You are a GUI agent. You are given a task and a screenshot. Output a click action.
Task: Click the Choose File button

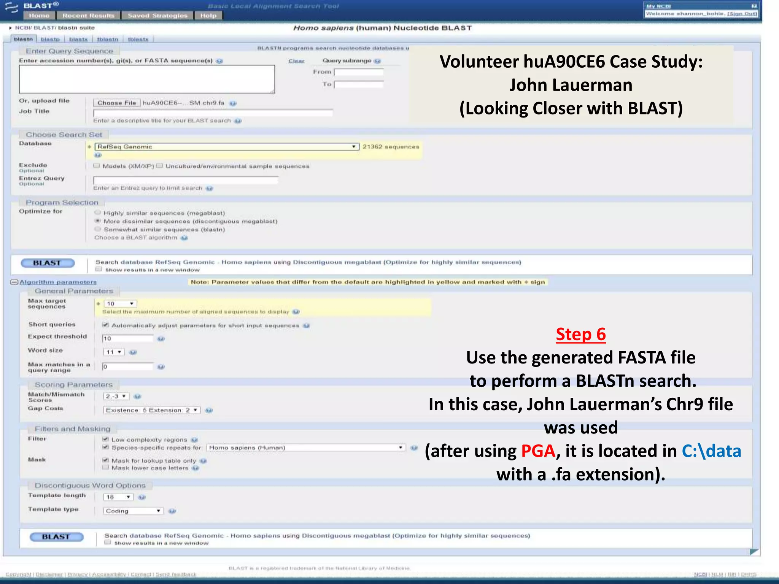pos(117,103)
